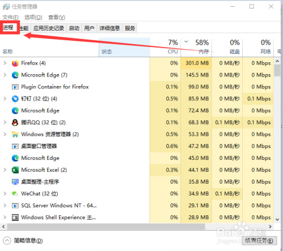Screen dimensions: 283x251
Task: Click Edge icon on the 45.0 MB row
Action: click(15, 158)
